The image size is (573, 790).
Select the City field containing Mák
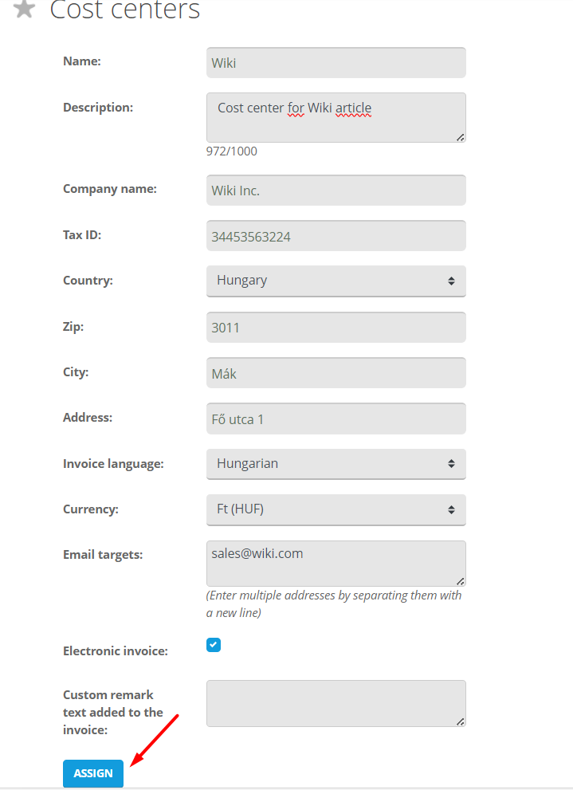tap(336, 372)
